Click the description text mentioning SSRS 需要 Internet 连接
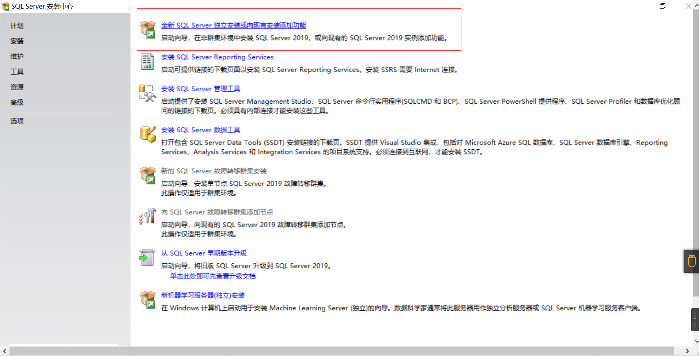 click(310, 69)
